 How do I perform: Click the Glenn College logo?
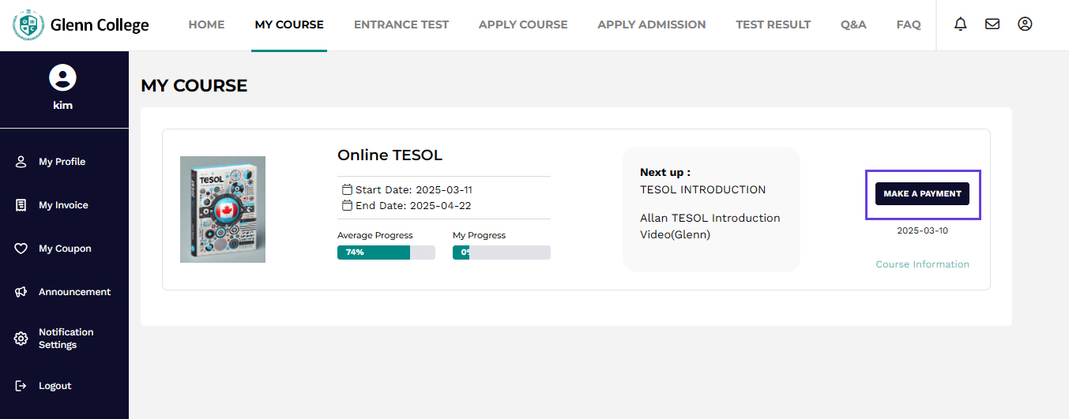coord(81,25)
